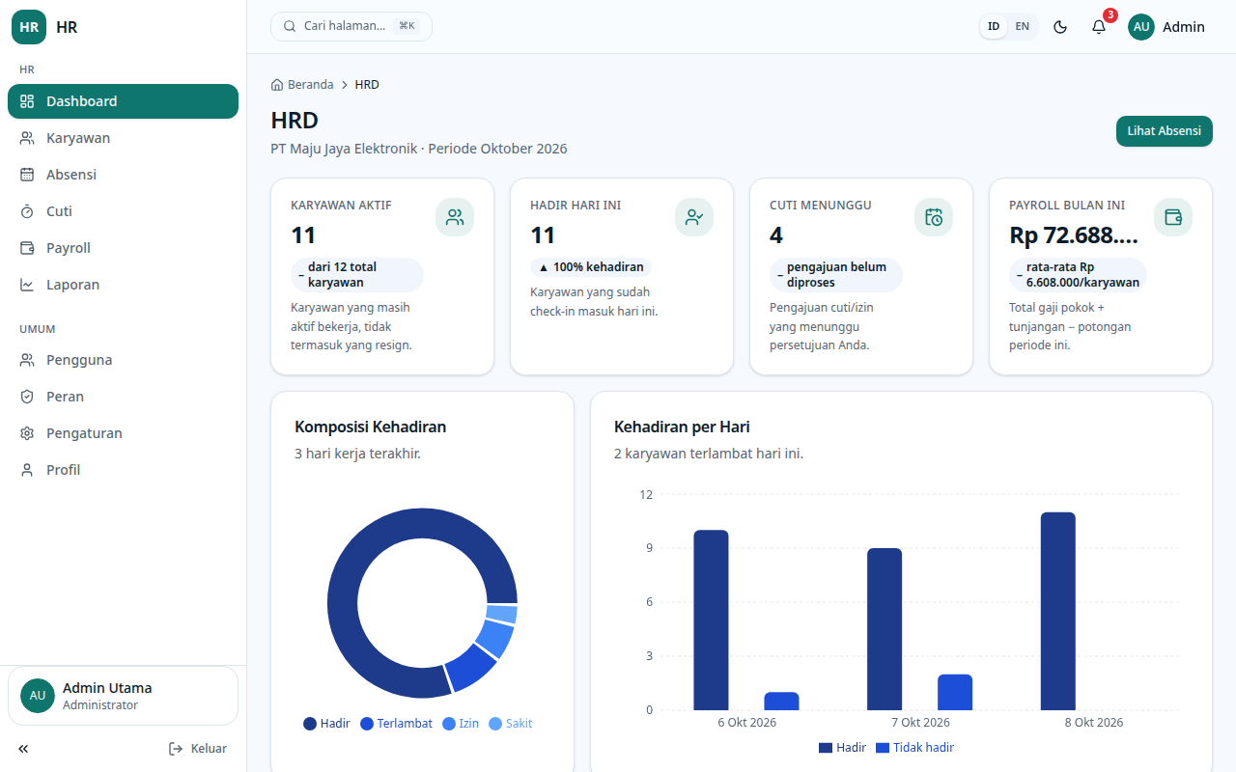
Task: Toggle Tidak hadir legend in bar chart
Action: (x=914, y=748)
